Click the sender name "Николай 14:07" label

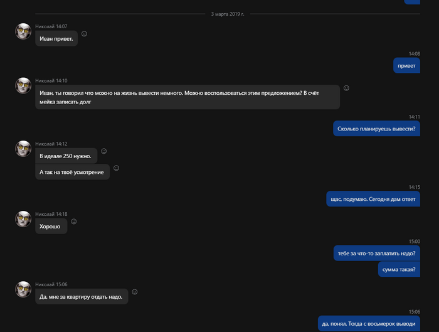click(x=51, y=26)
